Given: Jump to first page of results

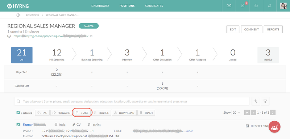Looking at the screenshot, I should [247, 113].
